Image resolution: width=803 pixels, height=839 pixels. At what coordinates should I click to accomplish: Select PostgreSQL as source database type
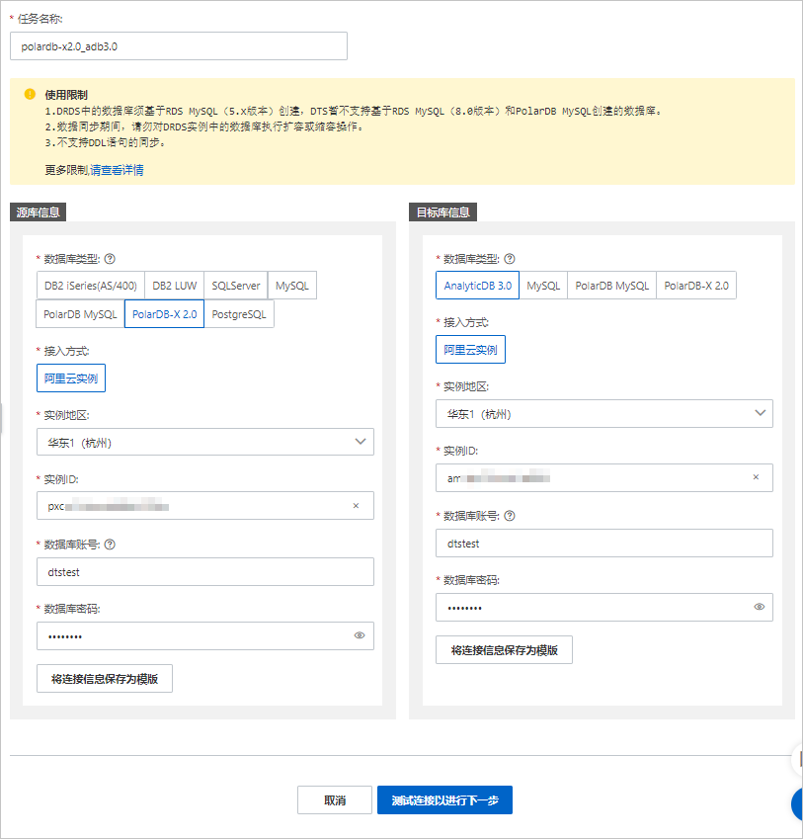coord(238,314)
